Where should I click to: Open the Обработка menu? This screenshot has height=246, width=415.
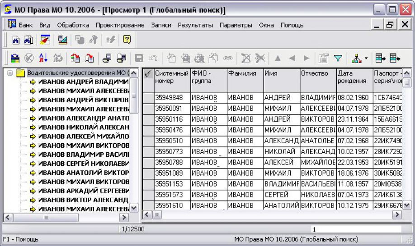73,25
